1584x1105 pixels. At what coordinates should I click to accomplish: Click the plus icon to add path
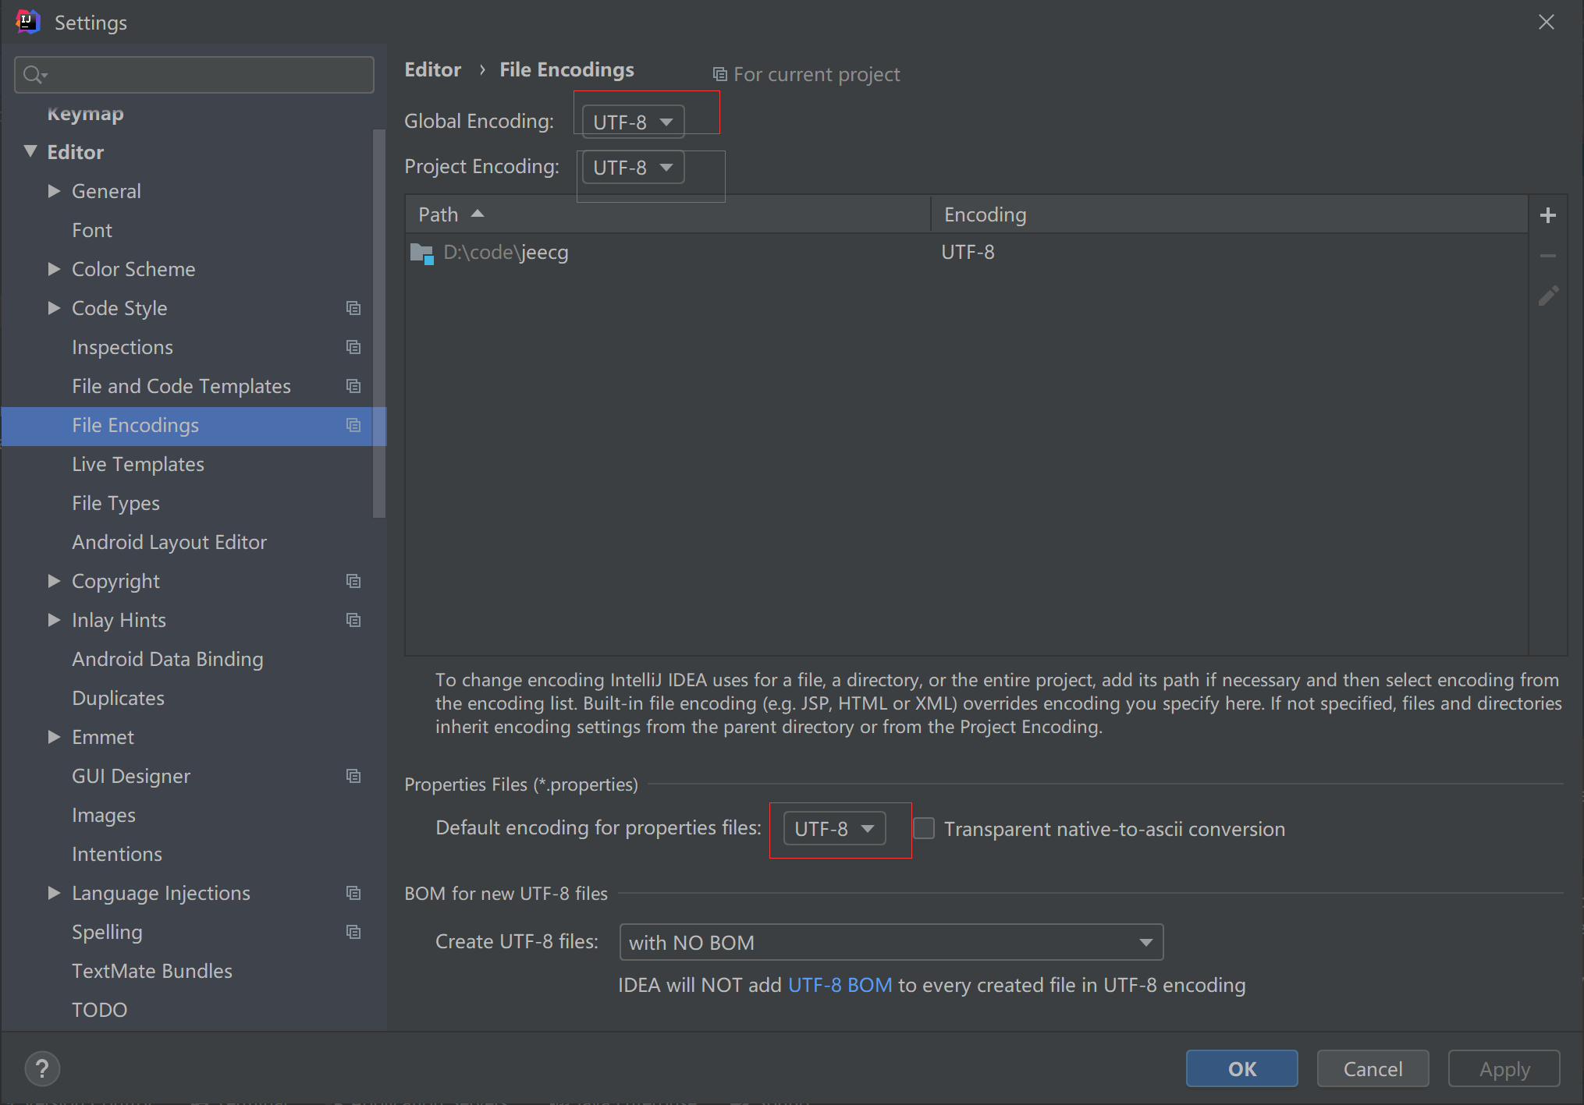tap(1548, 215)
